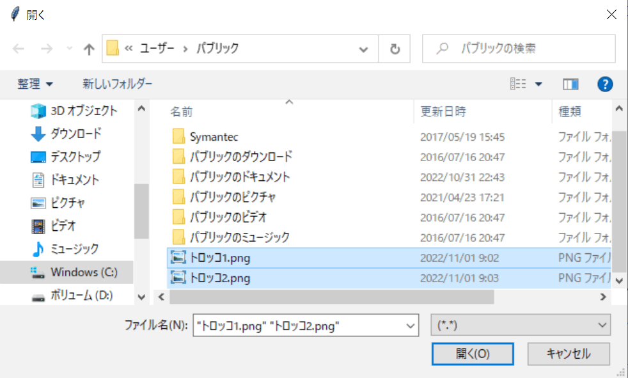Click 新しいフォルダー in the toolbar
The image size is (628, 378).
(x=117, y=84)
